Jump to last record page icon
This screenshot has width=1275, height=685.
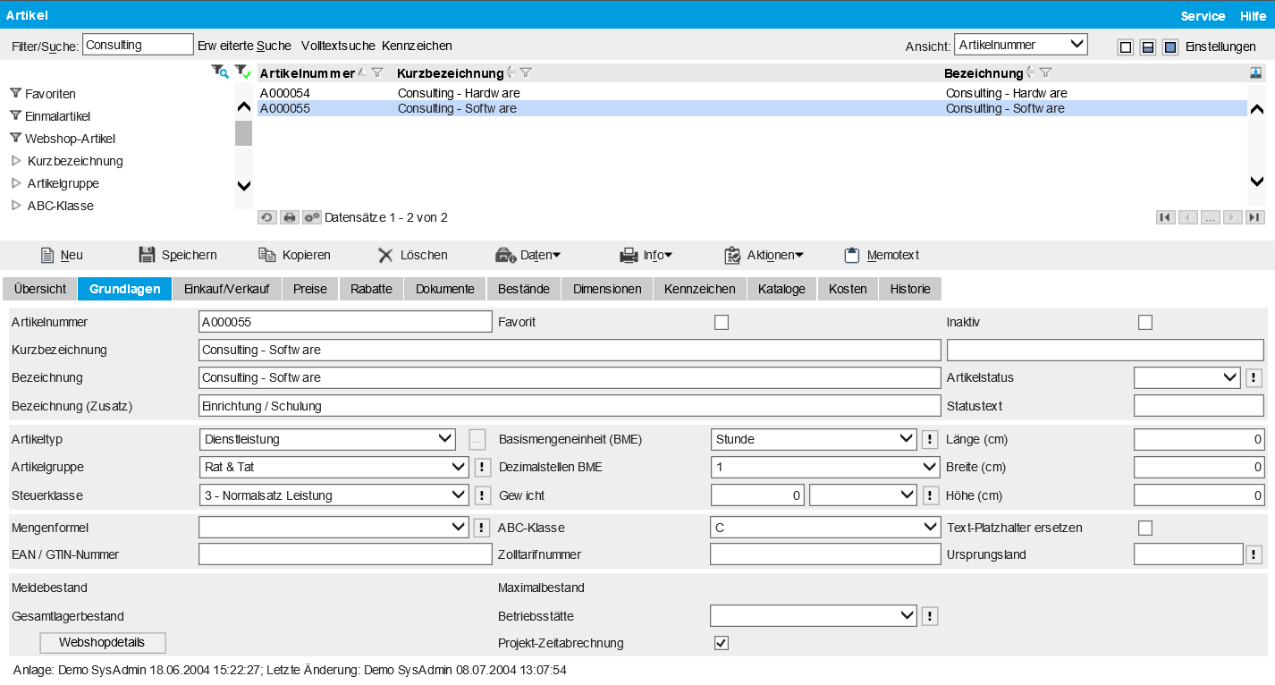[1254, 217]
